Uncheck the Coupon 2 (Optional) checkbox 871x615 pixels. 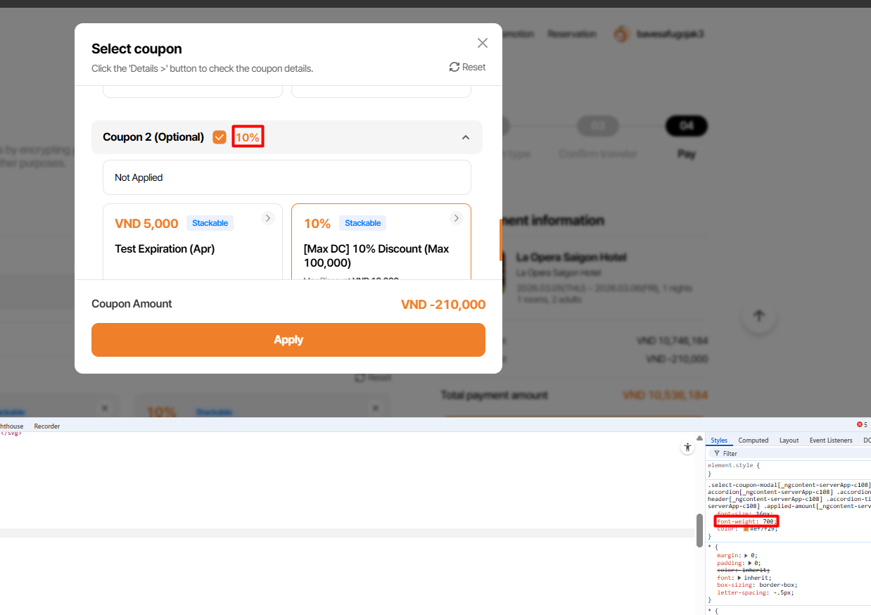tap(220, 137)
